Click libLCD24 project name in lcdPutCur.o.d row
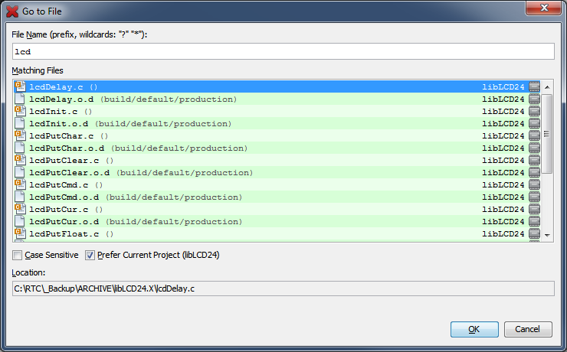This screenshot has height=352, width=567. 503,222
